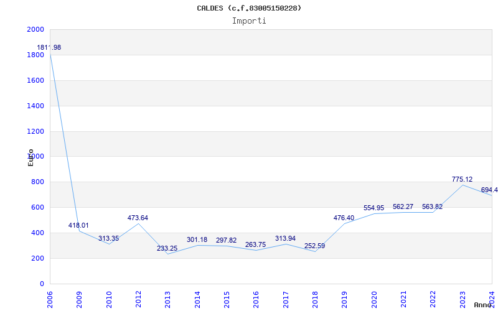Click y-axis tick 800
This screenshot has height=311, width=498.
(38, 182)
